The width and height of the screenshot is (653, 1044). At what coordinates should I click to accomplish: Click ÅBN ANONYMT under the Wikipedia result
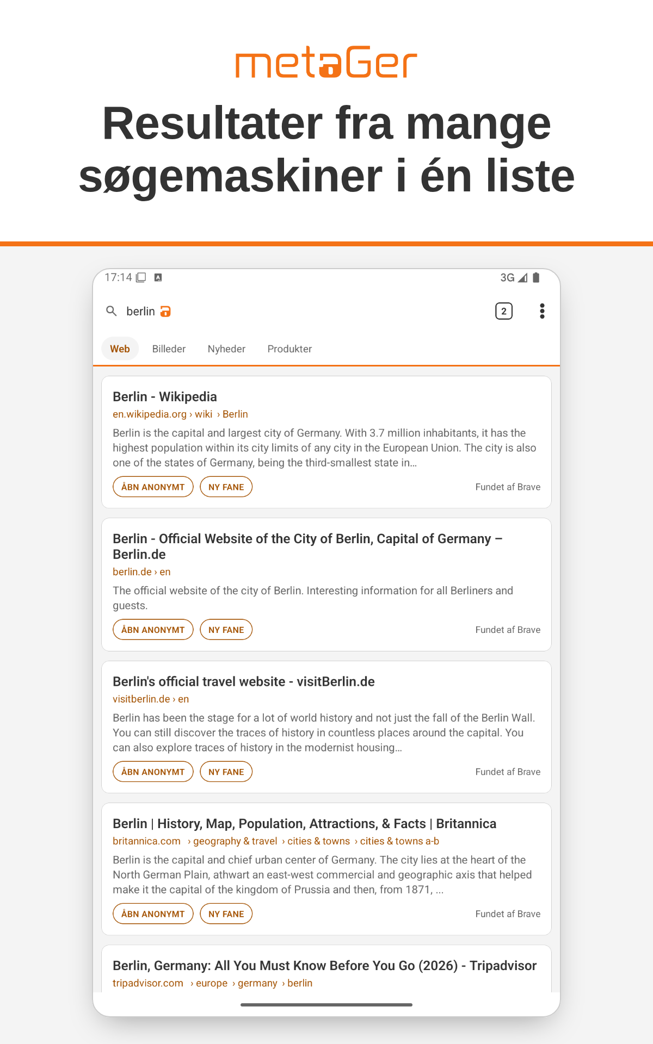pyautogui.click(x=153, y=487)
